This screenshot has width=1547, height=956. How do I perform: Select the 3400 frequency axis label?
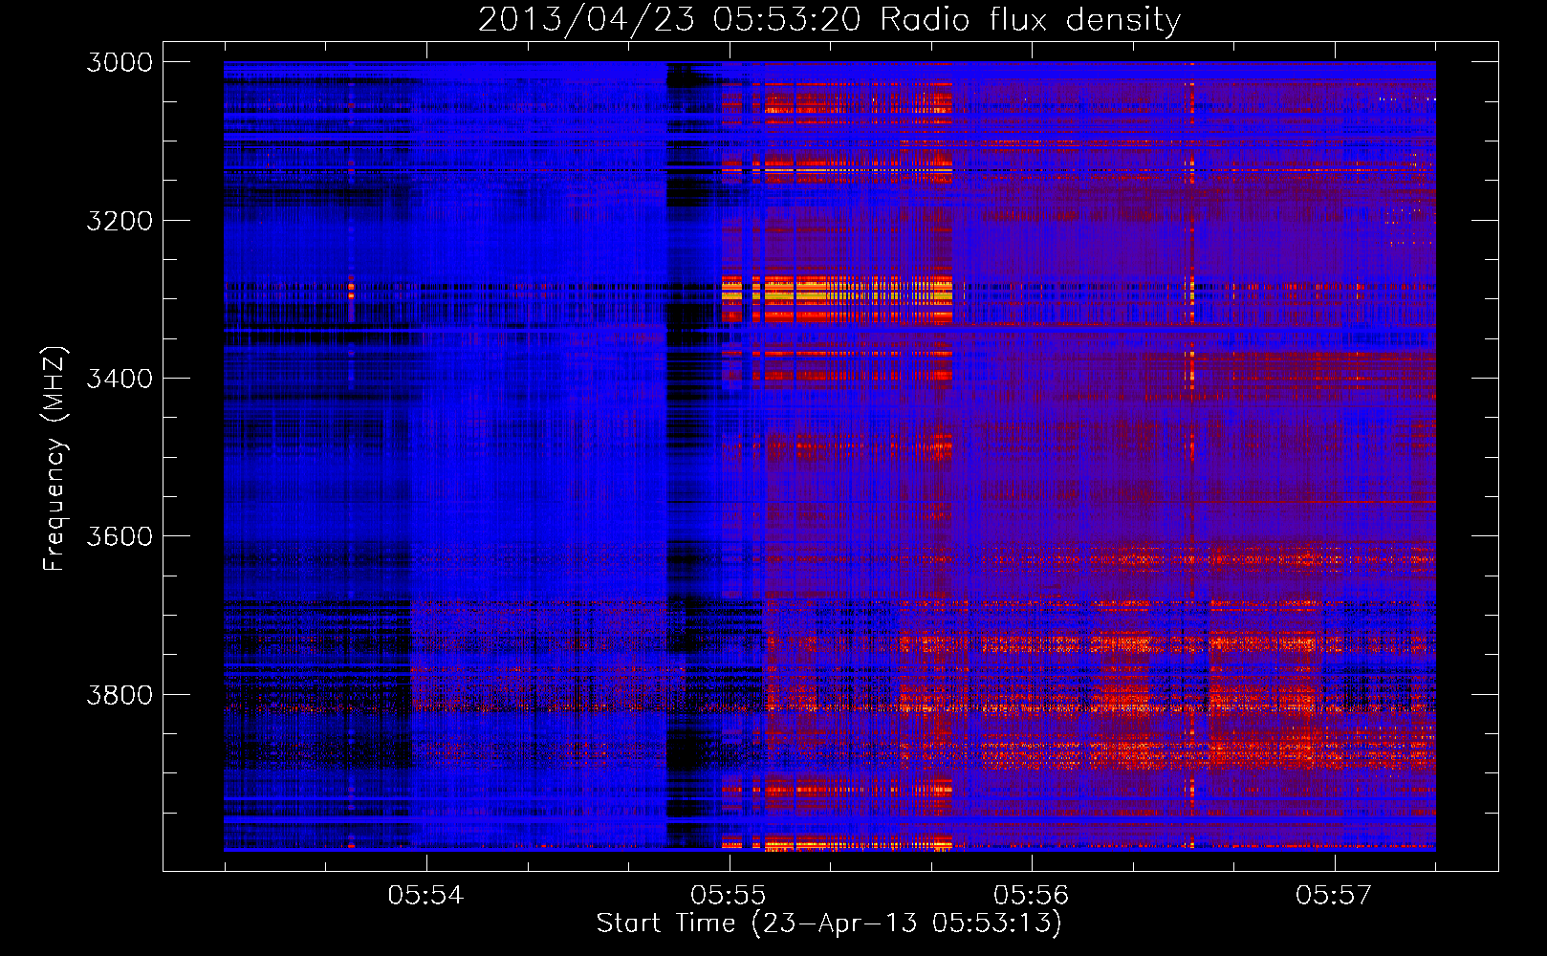120,379
